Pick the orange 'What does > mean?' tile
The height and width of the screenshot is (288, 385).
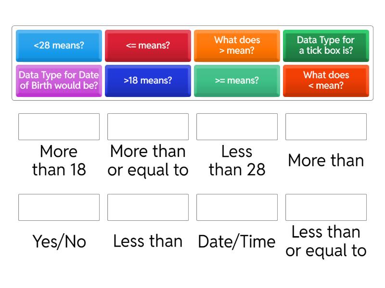237,46
